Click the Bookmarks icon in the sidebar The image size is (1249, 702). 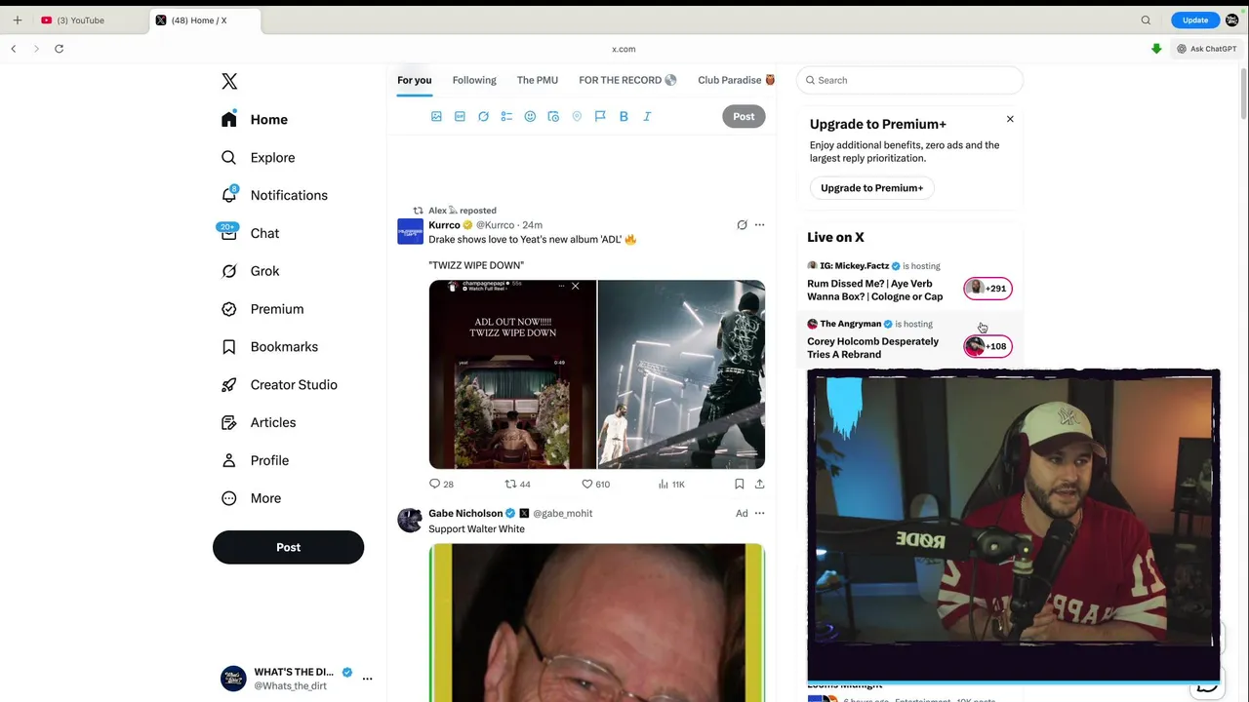(229, 347)
